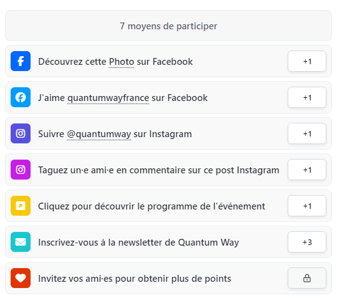Open the quantumwayfrance Facebook page link
Image resolution: width=337 pixels, height=298 pixels.
[108, 98]
